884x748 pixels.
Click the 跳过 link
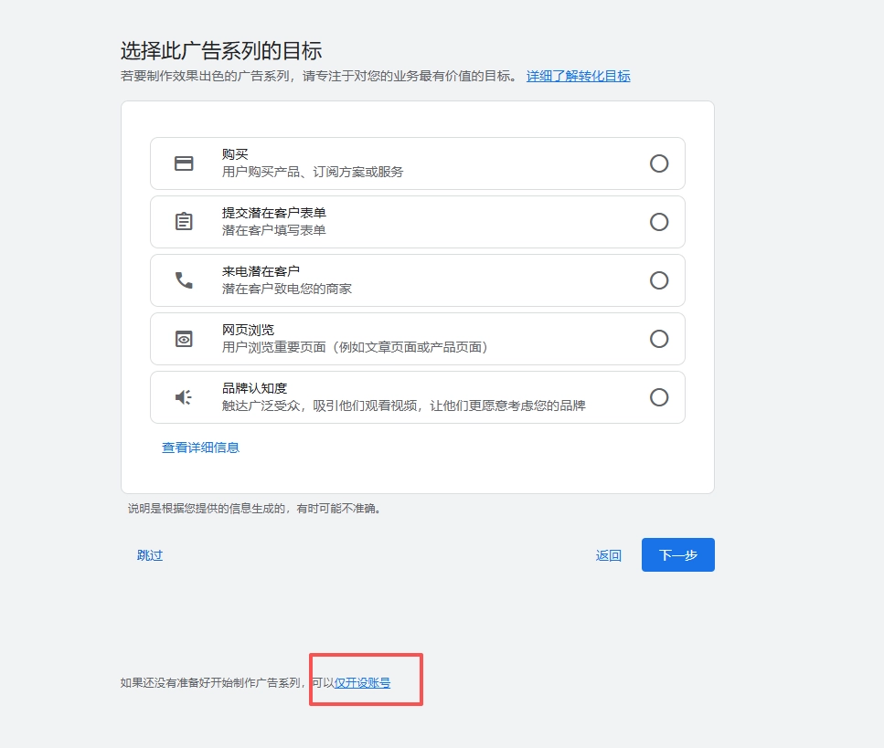(x=150, y=555)
